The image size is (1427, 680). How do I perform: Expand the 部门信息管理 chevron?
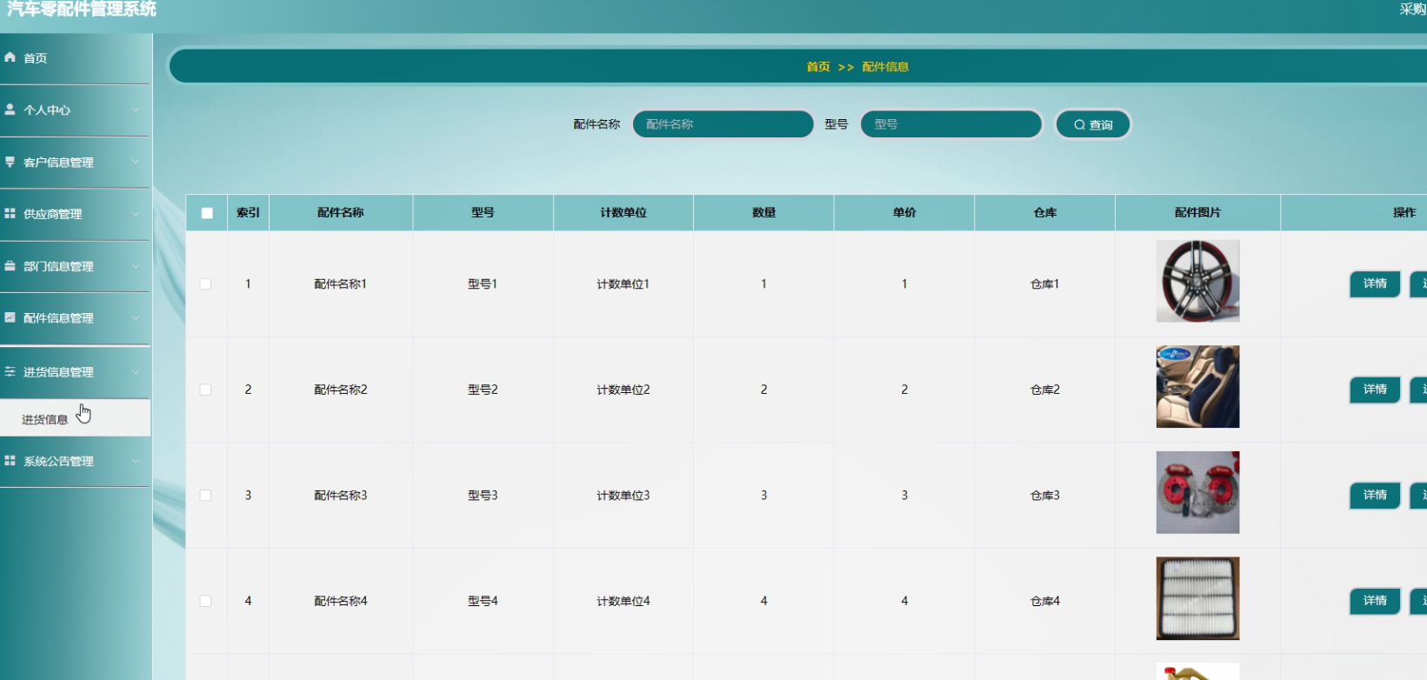[x=136, y=267]
